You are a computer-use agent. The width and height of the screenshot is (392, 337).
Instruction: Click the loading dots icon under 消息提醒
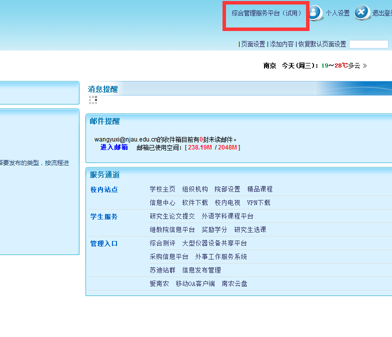click(93, 100)
